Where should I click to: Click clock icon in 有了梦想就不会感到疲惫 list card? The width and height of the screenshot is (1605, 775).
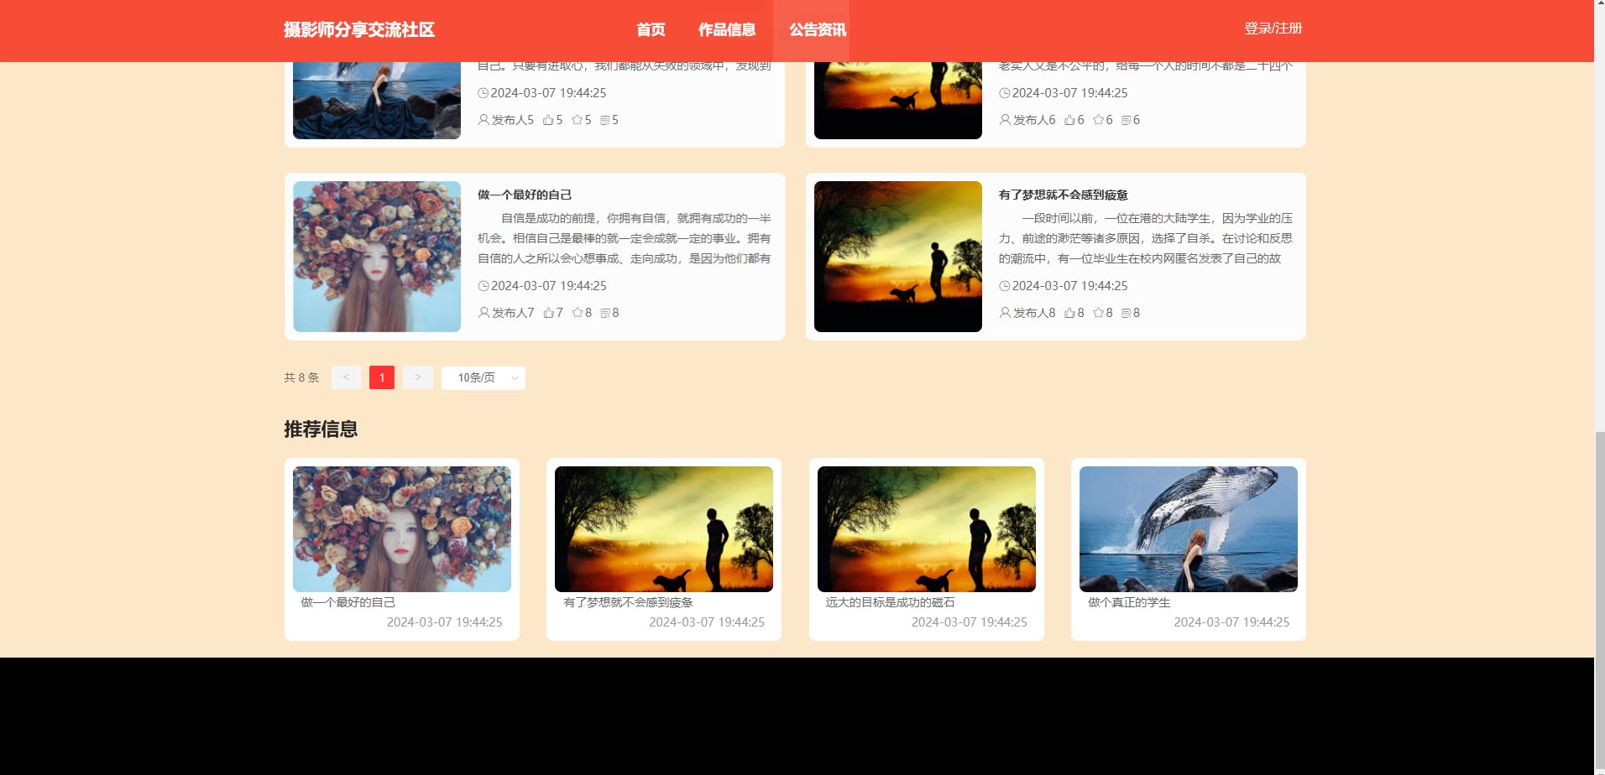pos(1005,286)
